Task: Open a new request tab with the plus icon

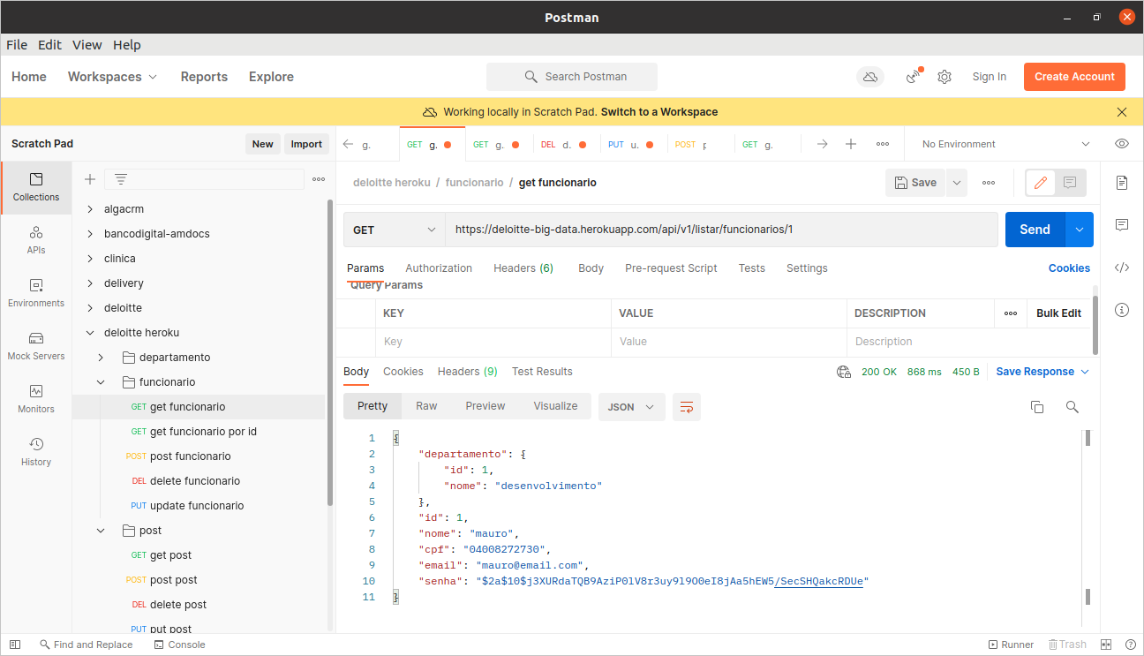Action: 851,144
